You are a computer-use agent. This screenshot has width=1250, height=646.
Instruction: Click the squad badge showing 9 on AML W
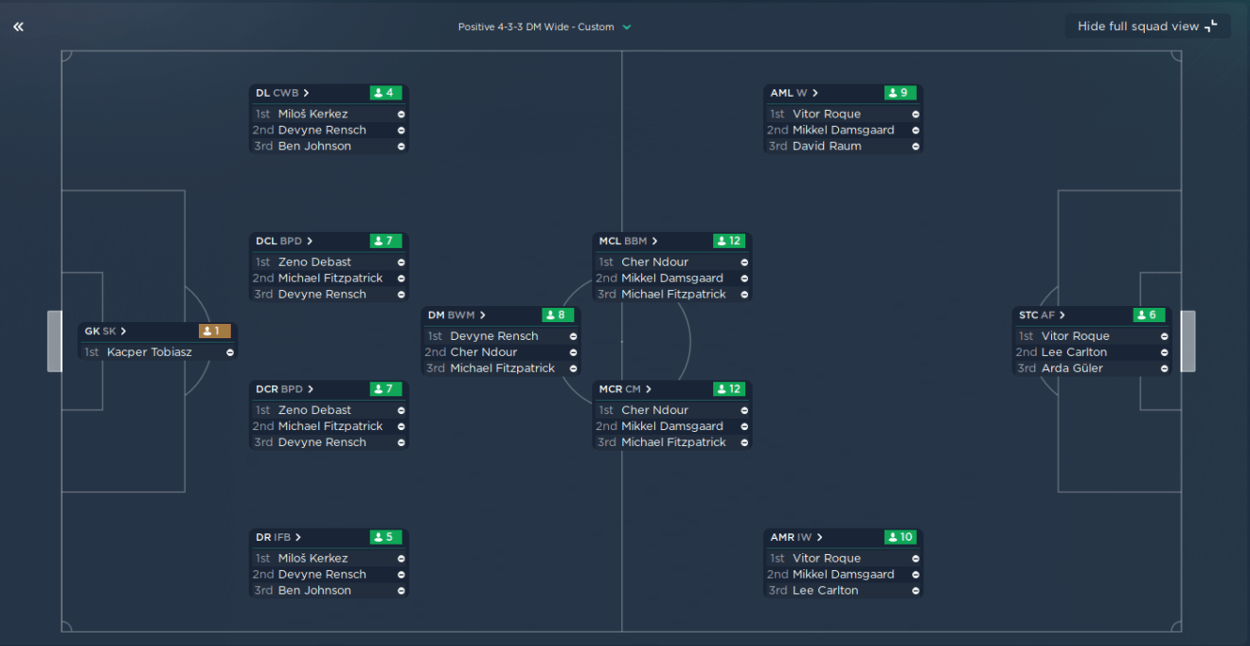(x=902, y=93)
